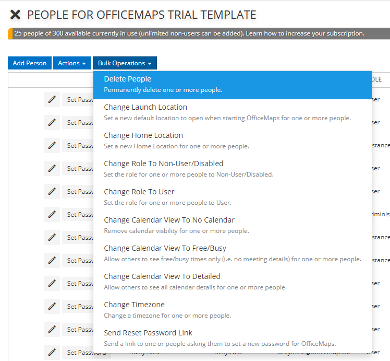
Task: Choose Change Calendar View To Detailed
Action: (233, 282)
